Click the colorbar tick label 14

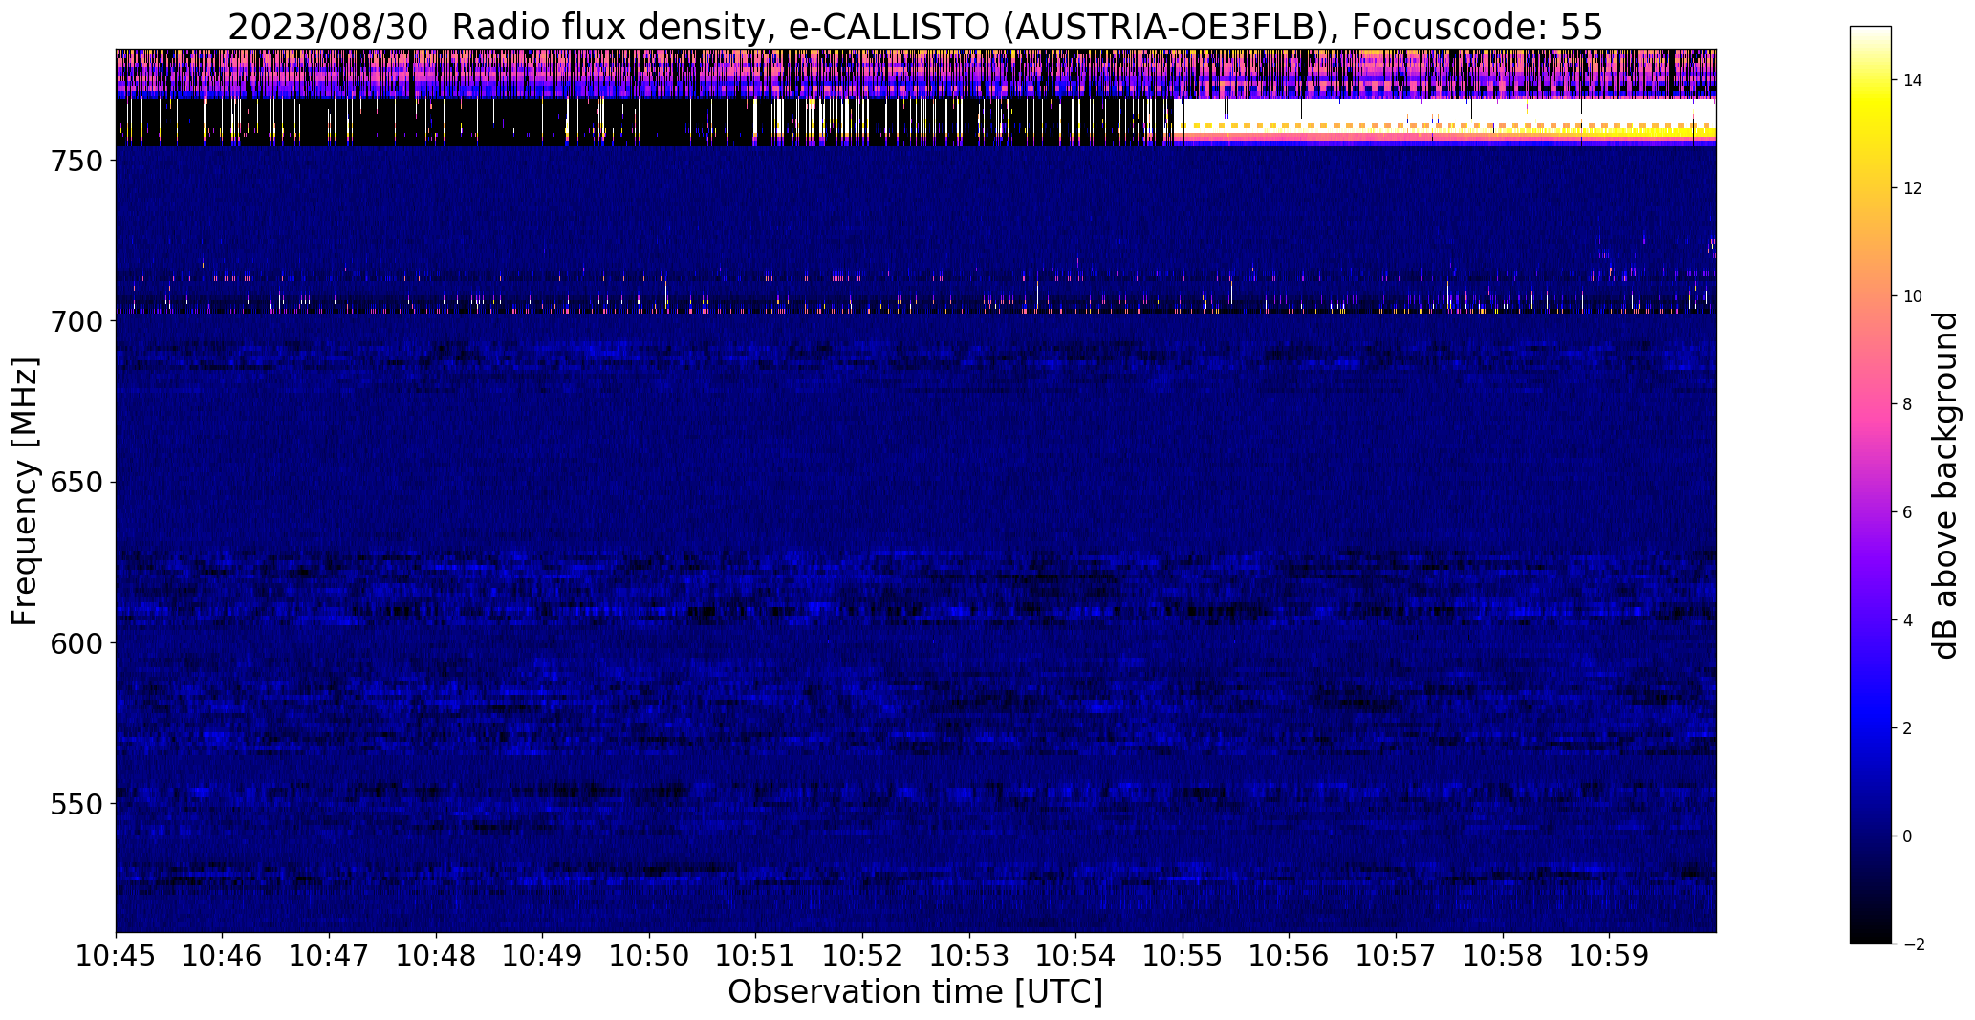coord(1913,80)
